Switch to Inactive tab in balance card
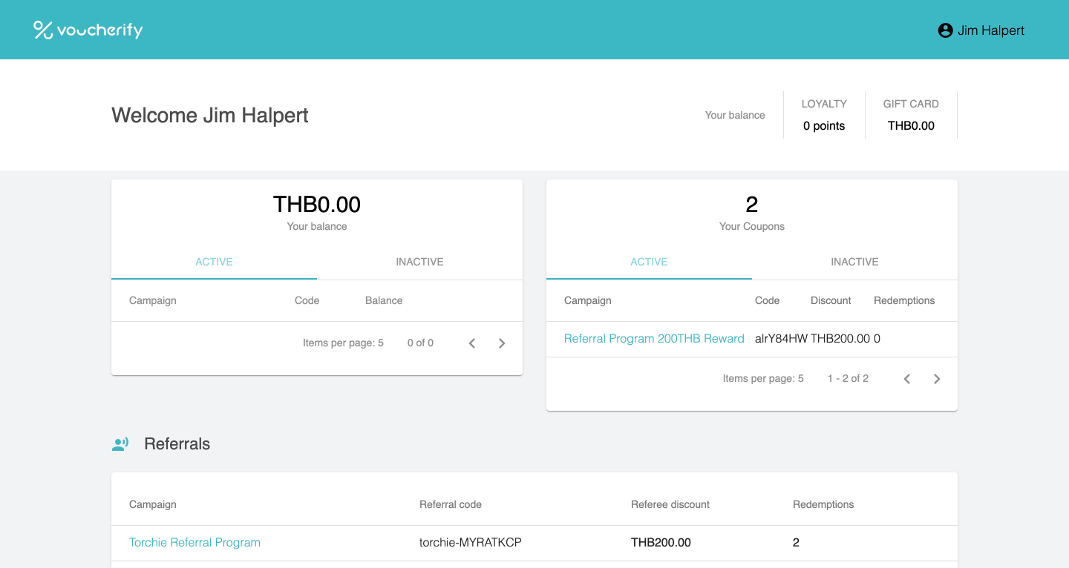This screenshot has height=568, width=1069. [x=419, y=262]
